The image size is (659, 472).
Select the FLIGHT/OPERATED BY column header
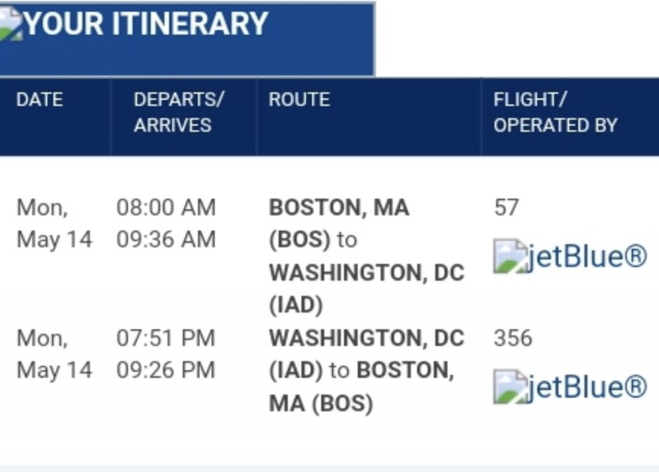[x=555, y=112]
